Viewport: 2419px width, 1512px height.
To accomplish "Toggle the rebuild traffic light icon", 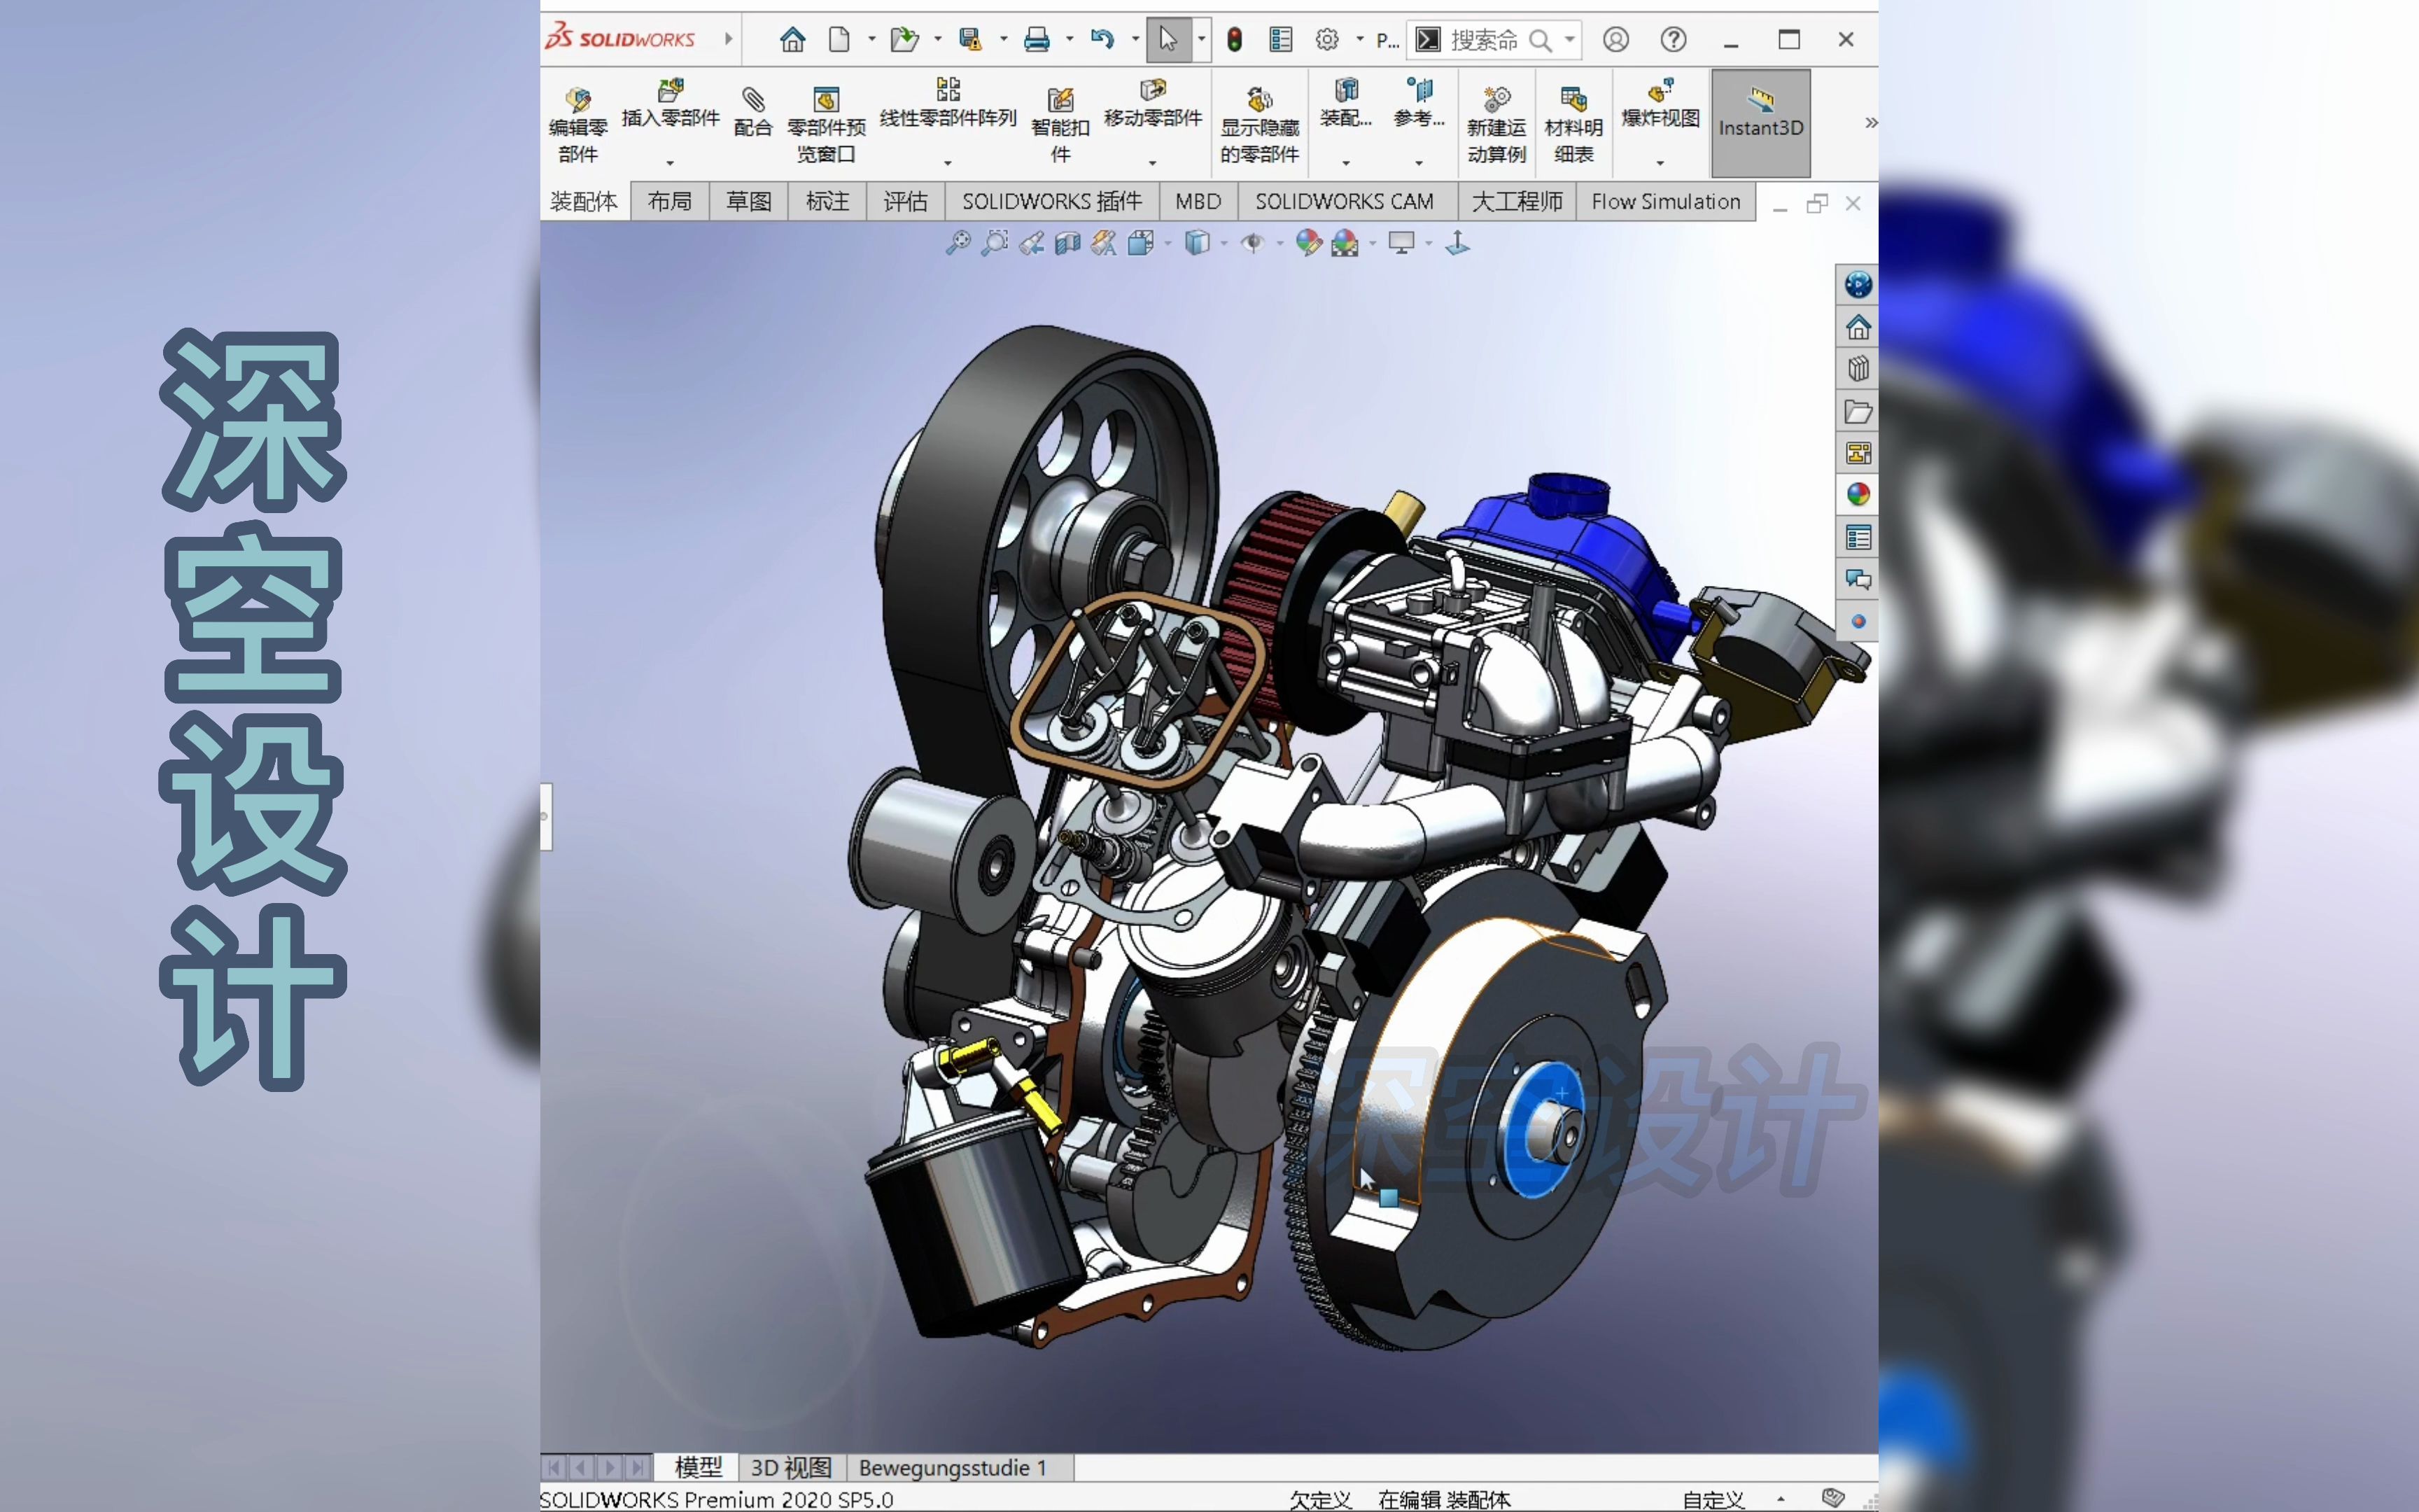I will pos(1235,40).
